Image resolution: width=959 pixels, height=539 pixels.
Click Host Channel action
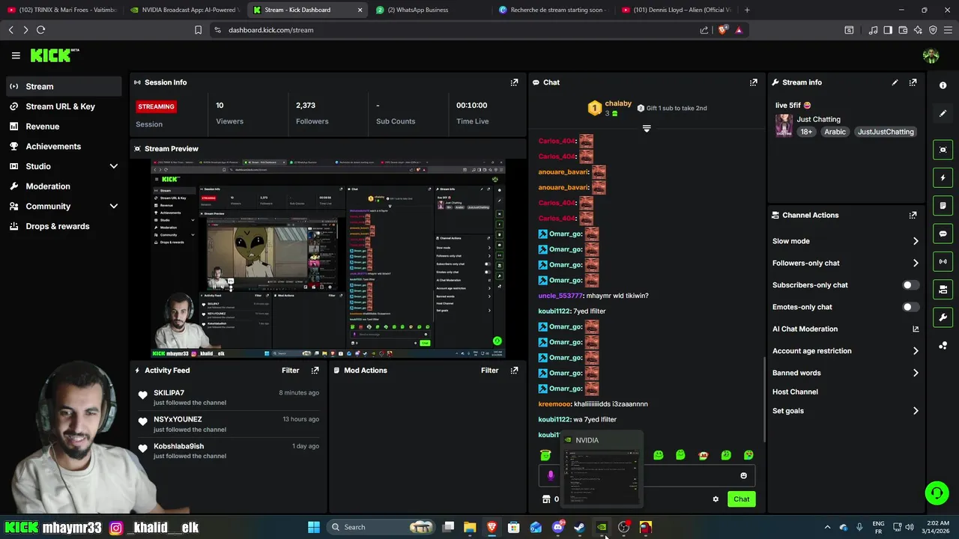(795, 392)
